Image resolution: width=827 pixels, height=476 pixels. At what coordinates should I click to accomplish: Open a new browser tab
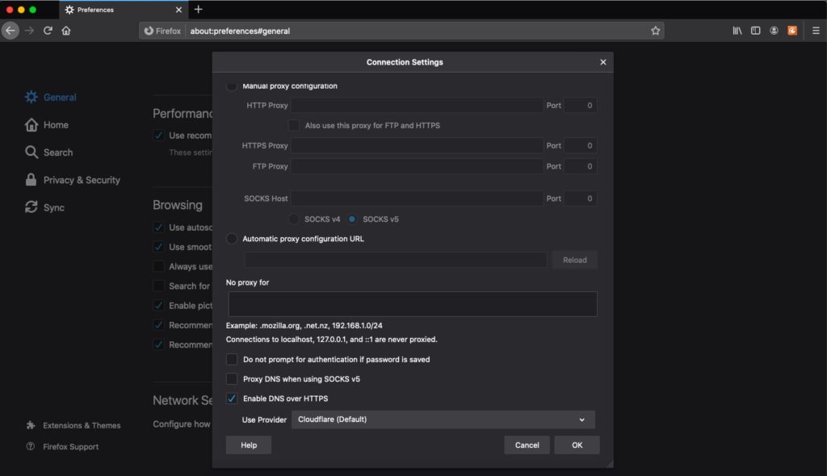(x=199, y=10)
